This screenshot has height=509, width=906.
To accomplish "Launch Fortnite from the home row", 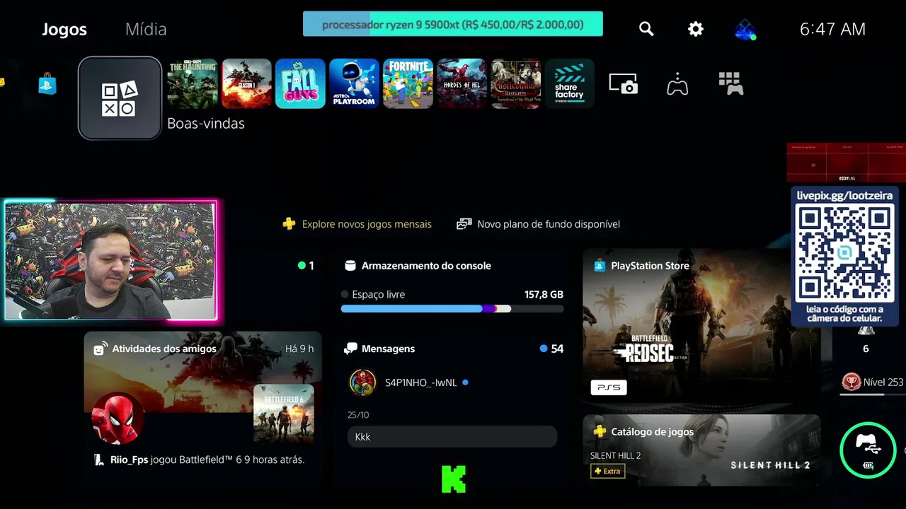I will pyautogui.click(x=408, y=83).
